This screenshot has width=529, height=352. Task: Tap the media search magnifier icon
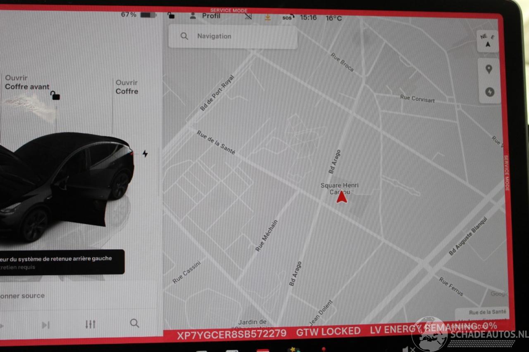[x=134, y=324]
